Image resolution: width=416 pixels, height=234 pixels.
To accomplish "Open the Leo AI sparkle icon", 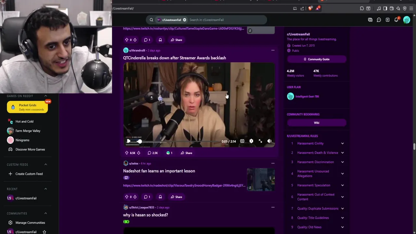I will pos(398,8).
